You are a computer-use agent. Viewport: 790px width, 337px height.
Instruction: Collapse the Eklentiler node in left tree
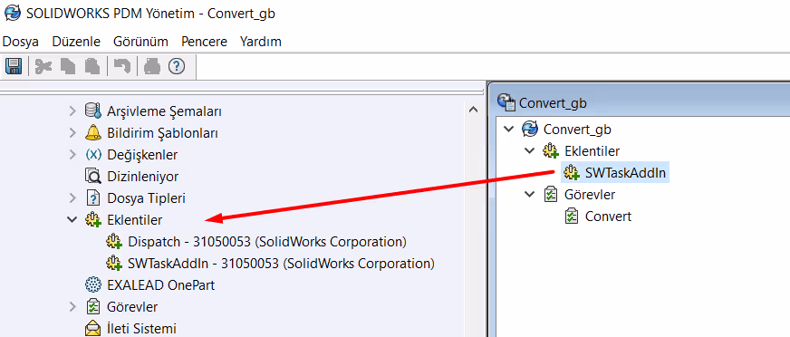click(72, 220)
